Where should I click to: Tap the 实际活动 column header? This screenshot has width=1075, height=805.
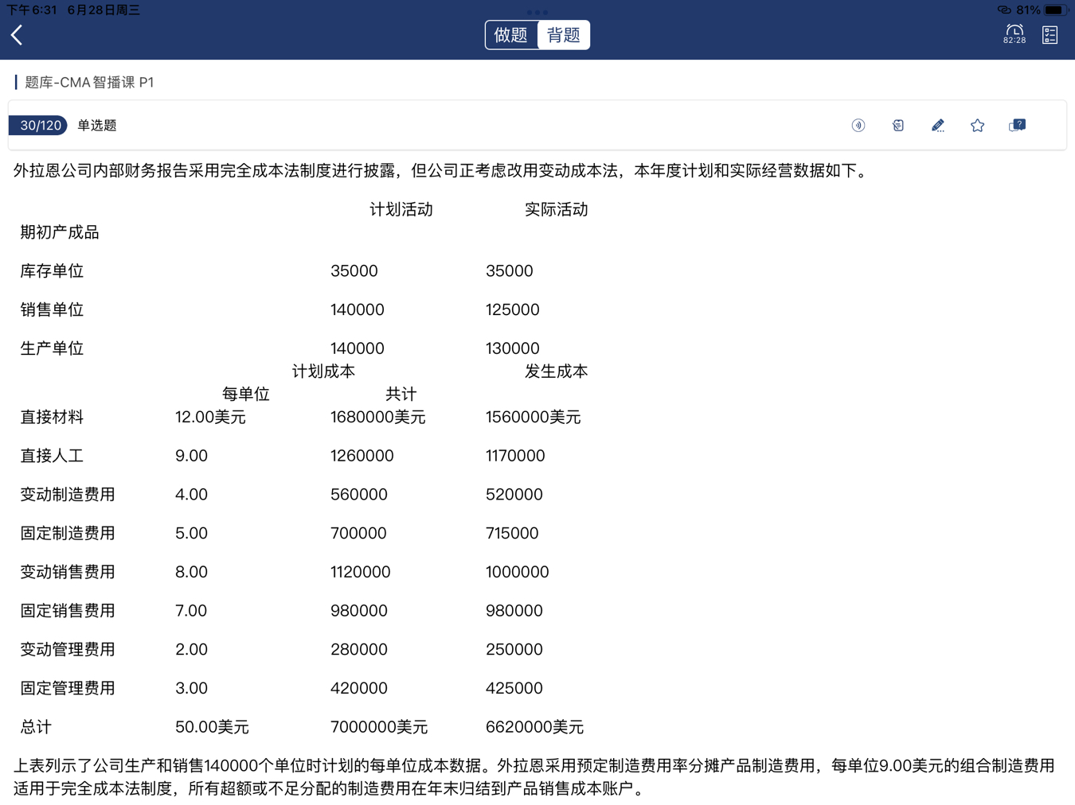(556, 210)
